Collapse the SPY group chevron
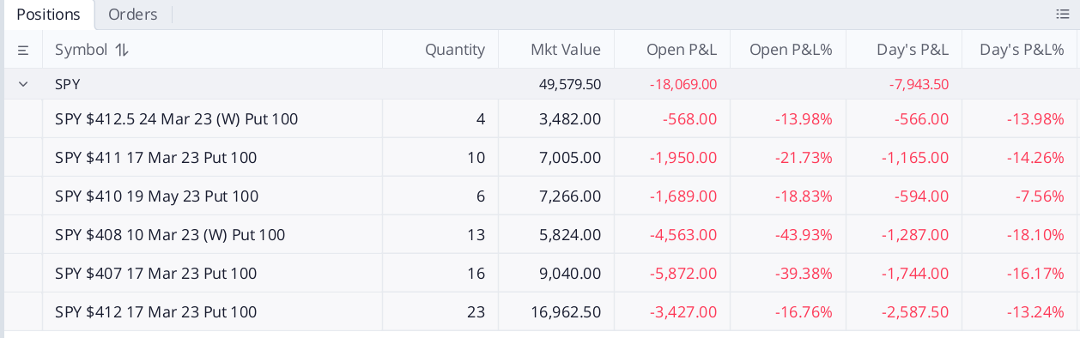Image resolution: width=1080 pixels, height=338 pixels. point(23,84)
